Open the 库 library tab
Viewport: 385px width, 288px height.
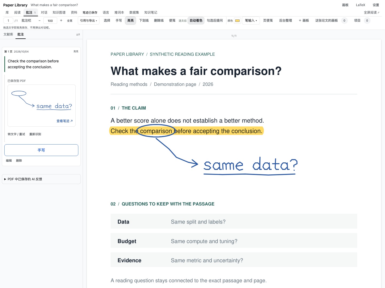7,13
